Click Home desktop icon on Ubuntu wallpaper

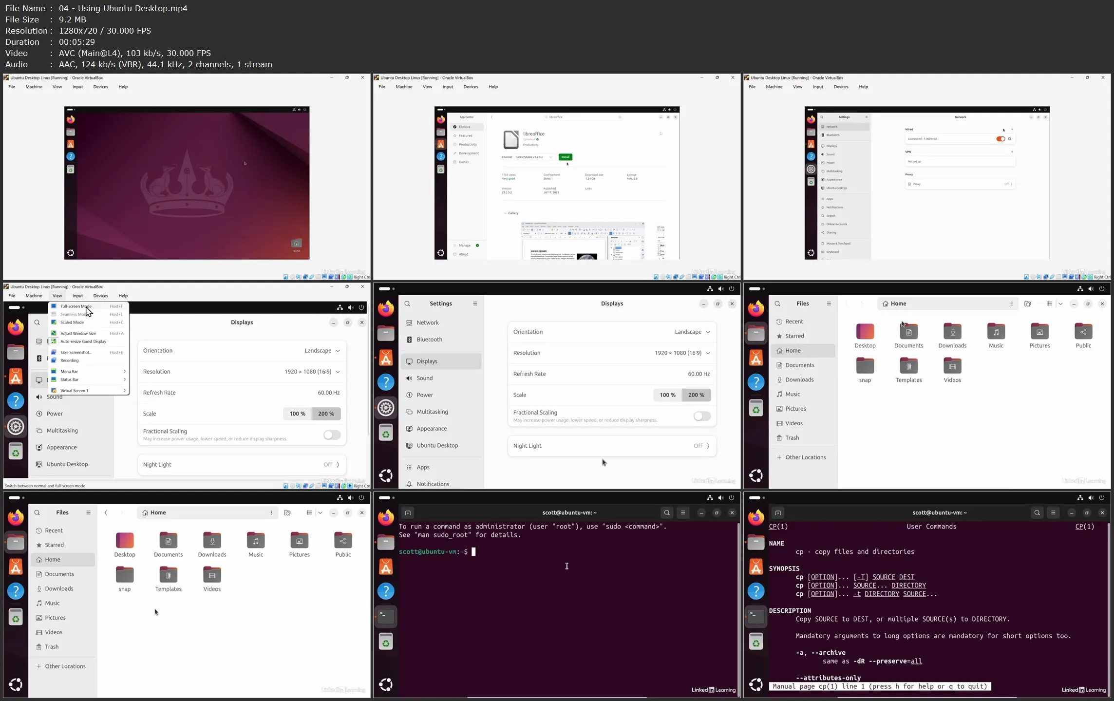296,243
